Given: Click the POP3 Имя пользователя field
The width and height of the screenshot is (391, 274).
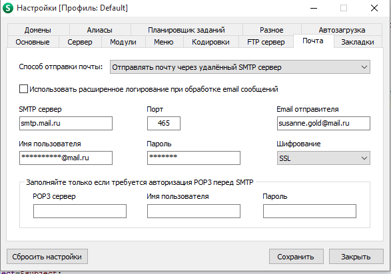Looking at the screenshot, I should [194, 211].
